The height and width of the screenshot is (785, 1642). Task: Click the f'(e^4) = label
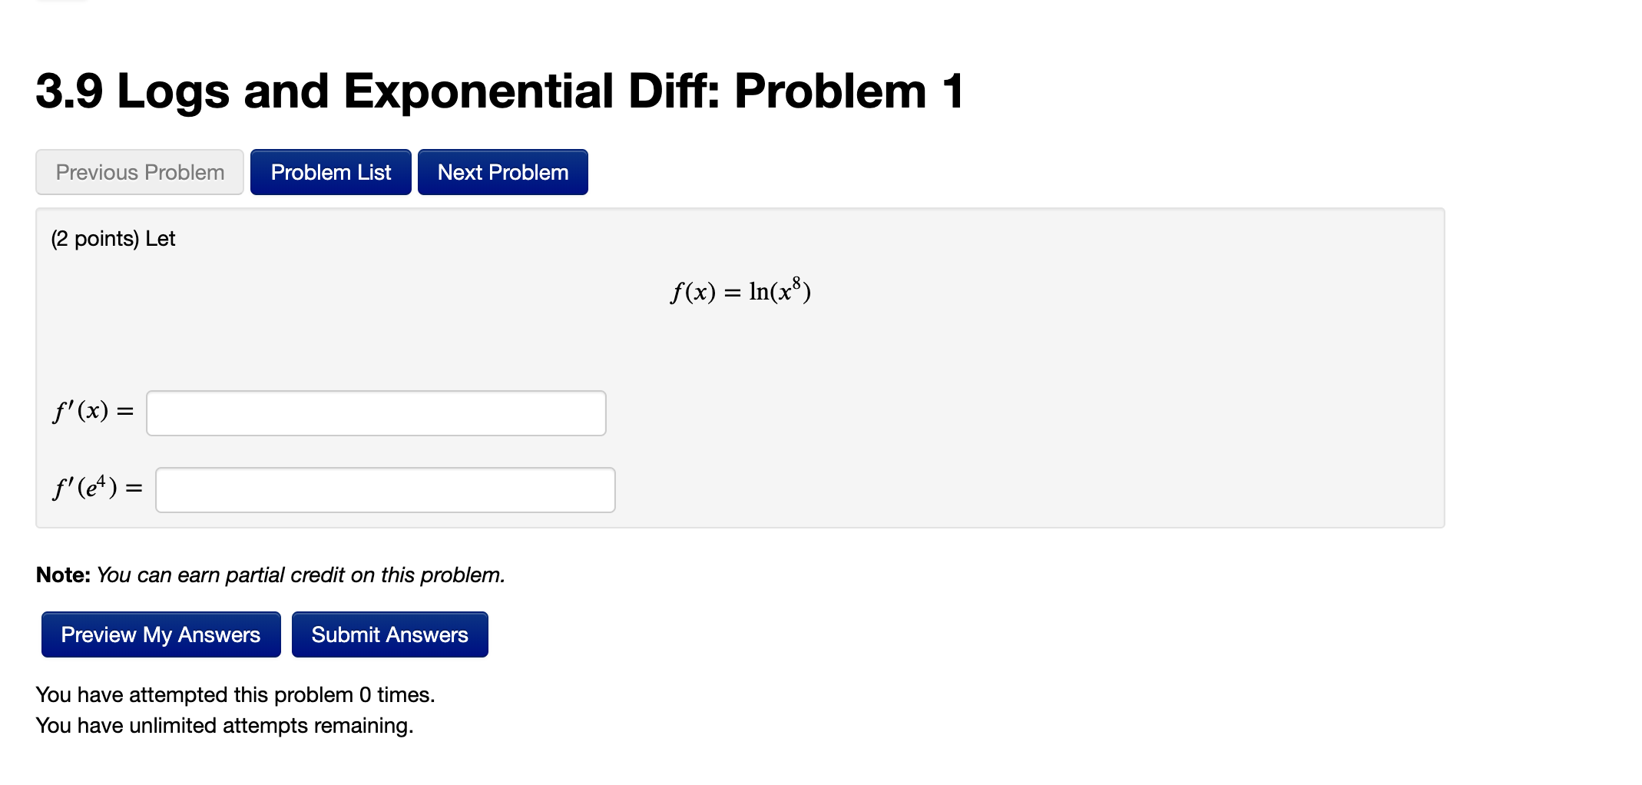tap(96, 488)
